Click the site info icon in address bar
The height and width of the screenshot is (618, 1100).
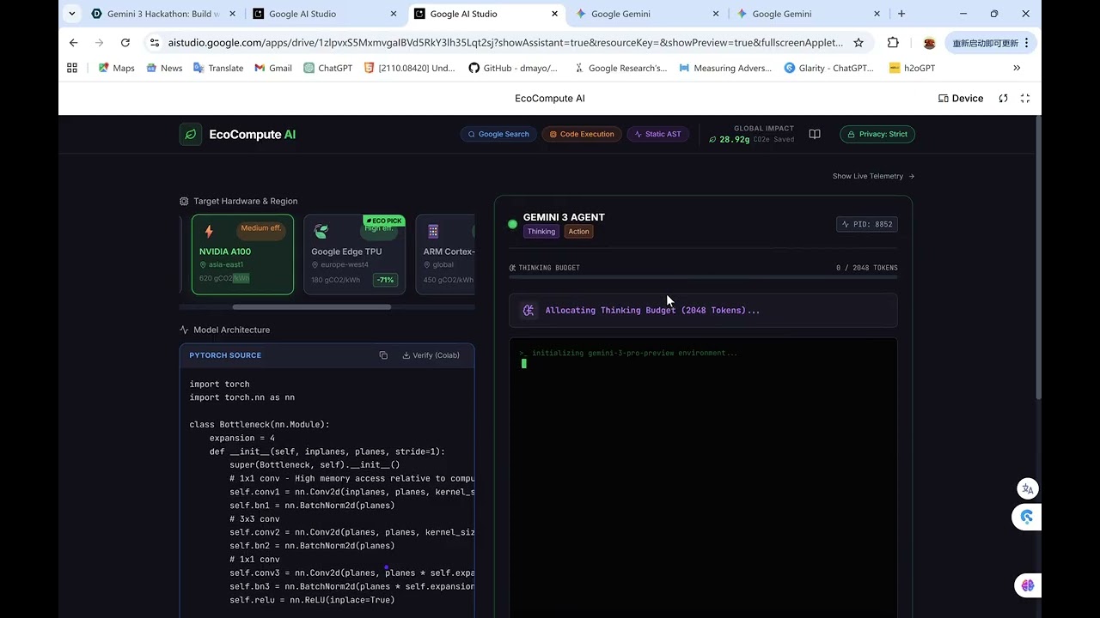[154, 43]
